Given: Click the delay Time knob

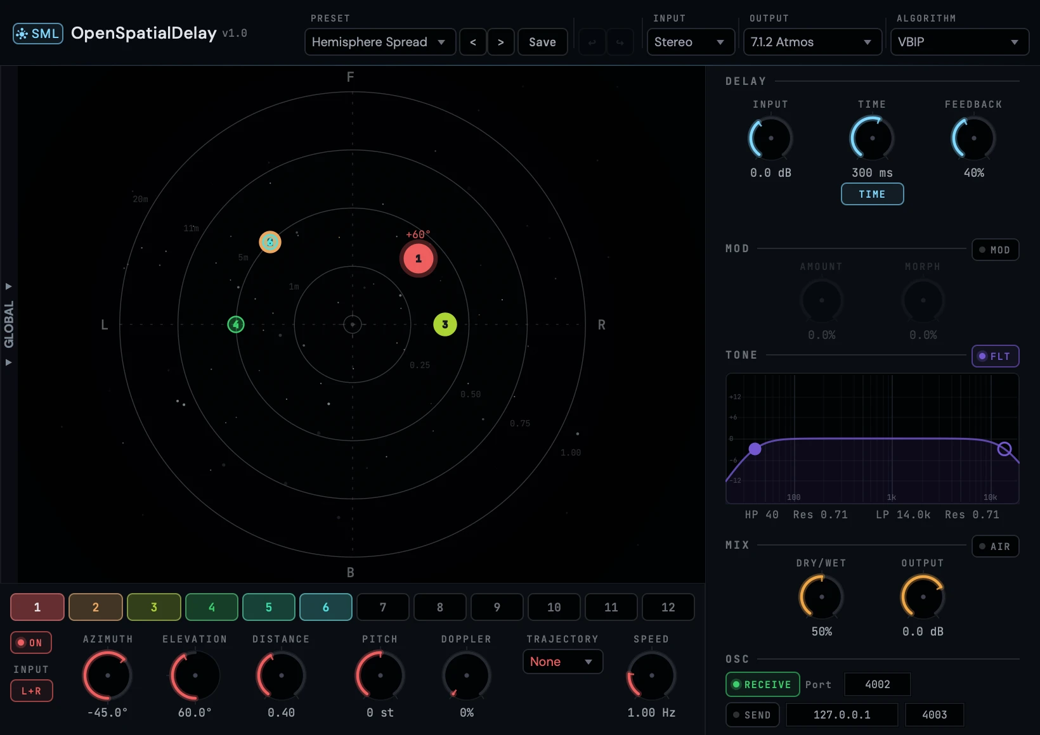Looking at the screenshot, I should pos(873,138).
